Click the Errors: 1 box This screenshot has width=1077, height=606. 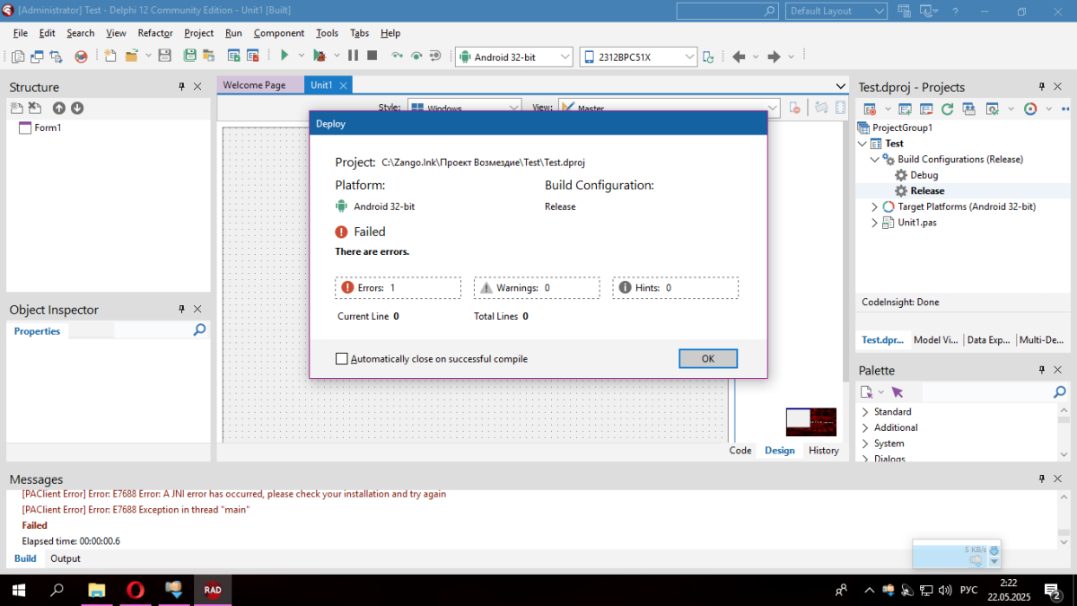coord(398,288)
